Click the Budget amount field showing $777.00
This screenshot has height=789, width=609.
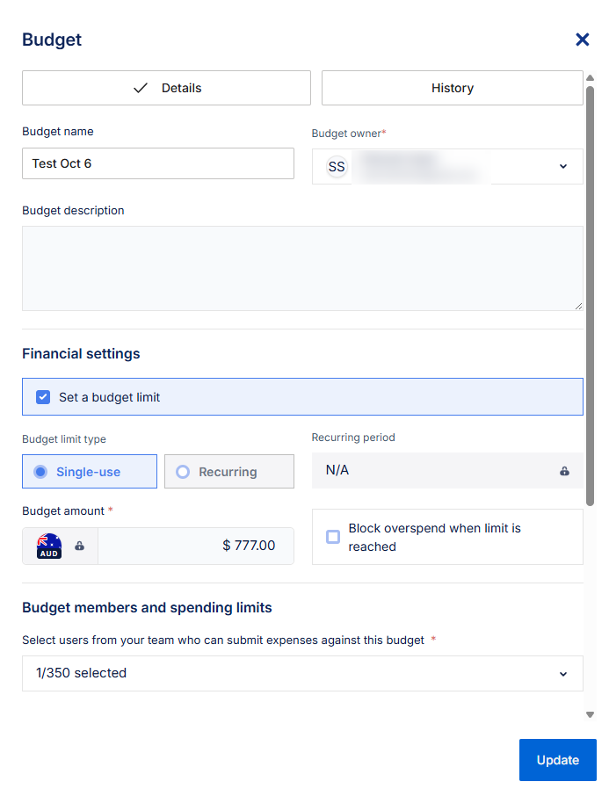[195, 546]
